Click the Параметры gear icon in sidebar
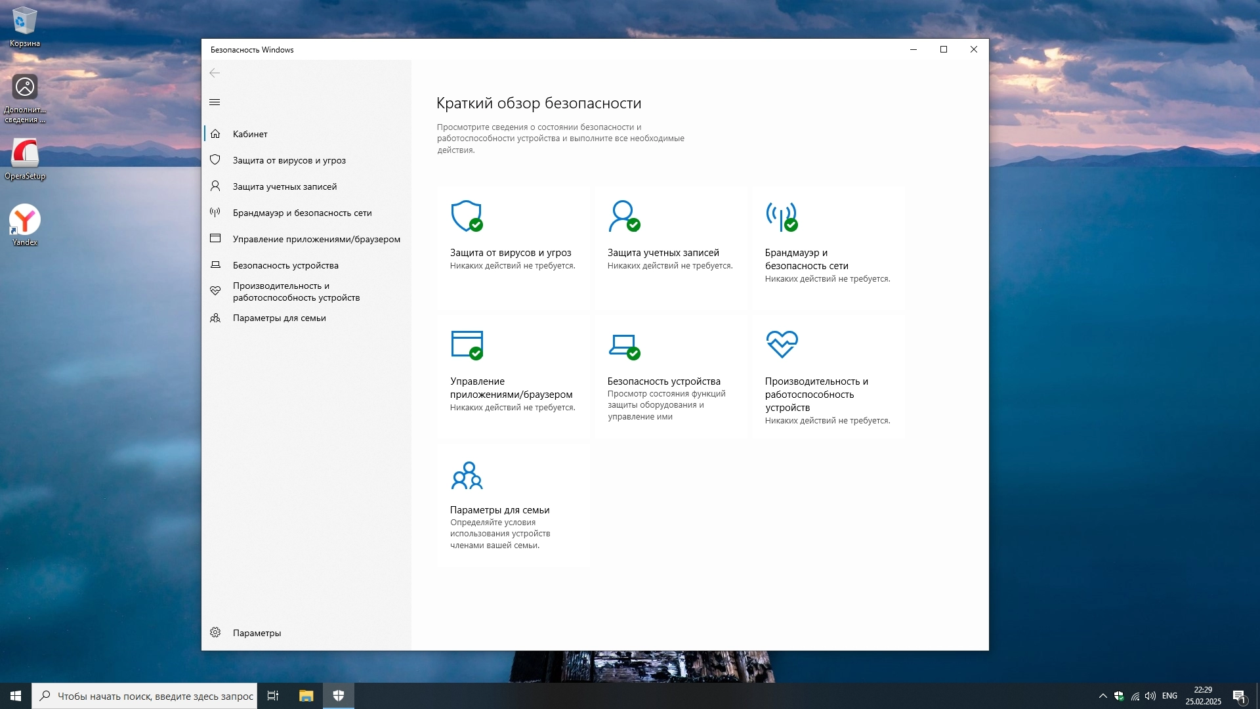The width and height of the screenshot is (1260, 709). 215,632
